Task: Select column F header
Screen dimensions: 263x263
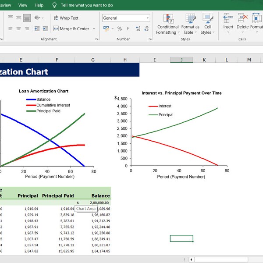Action: click(57, 60)
